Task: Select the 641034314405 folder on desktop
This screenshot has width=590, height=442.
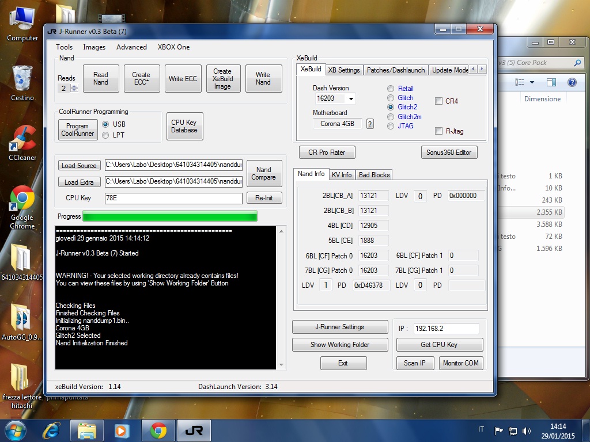Action: point(22,262)
